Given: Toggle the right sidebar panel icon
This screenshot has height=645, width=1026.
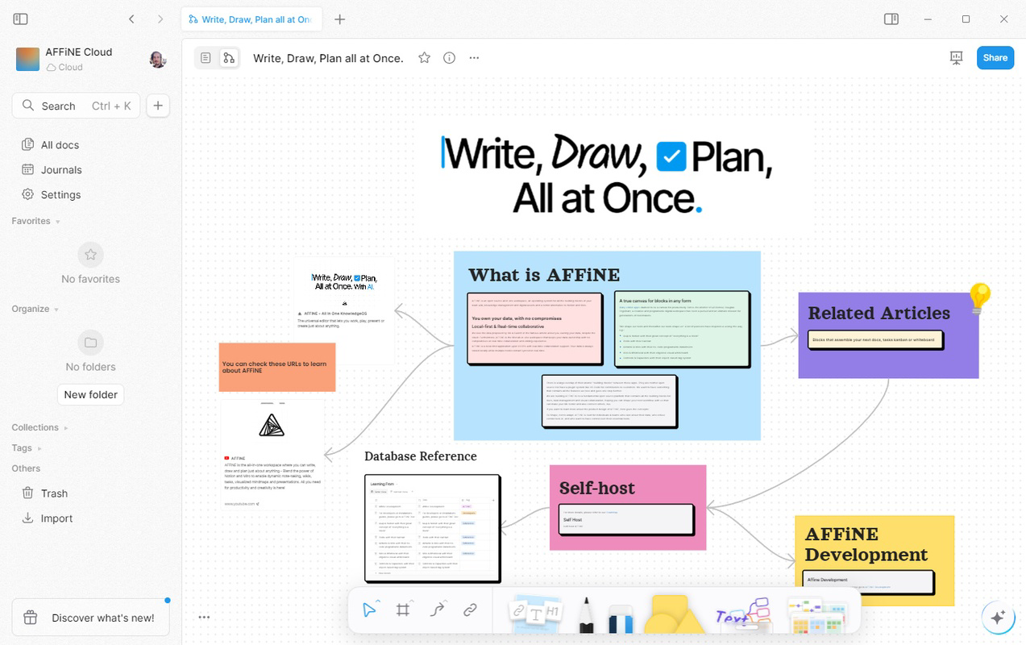Looking at the screenshot, I should (891, 19).
